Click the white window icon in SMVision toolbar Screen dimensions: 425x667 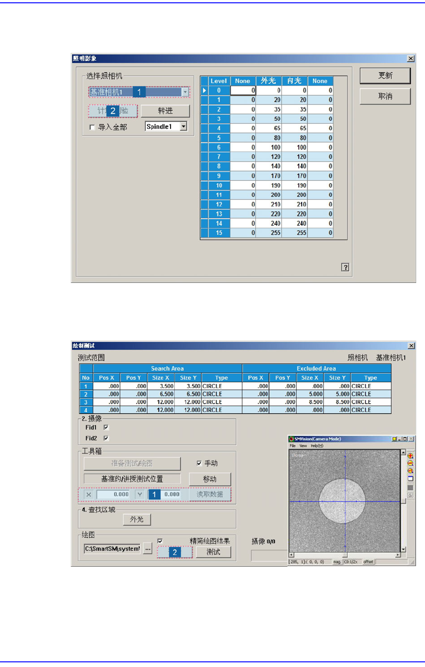[410, 479]
